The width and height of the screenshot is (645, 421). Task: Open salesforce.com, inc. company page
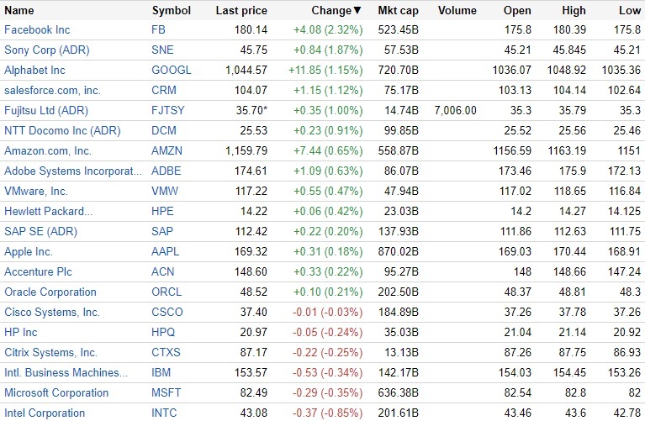click(52, 91)
